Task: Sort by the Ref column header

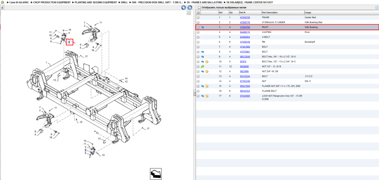Action: [221, 12]
